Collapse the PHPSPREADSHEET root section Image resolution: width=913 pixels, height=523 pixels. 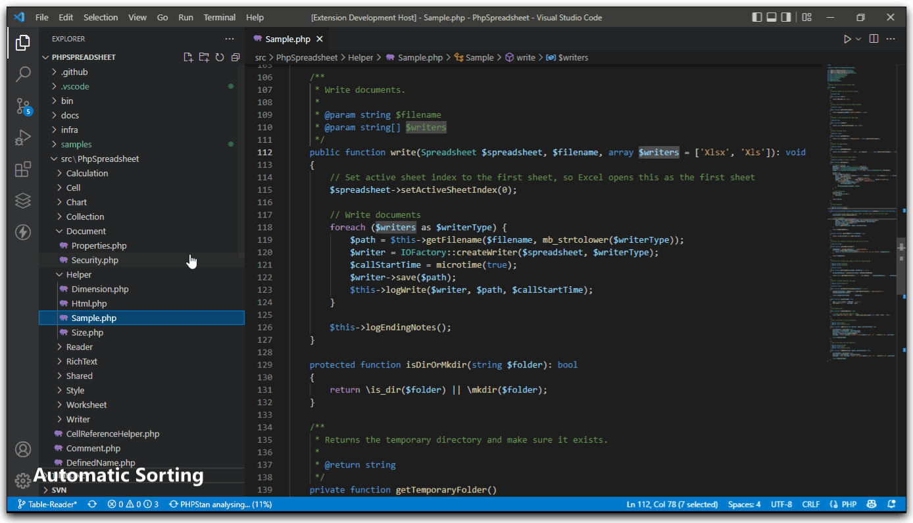[84, 57]
